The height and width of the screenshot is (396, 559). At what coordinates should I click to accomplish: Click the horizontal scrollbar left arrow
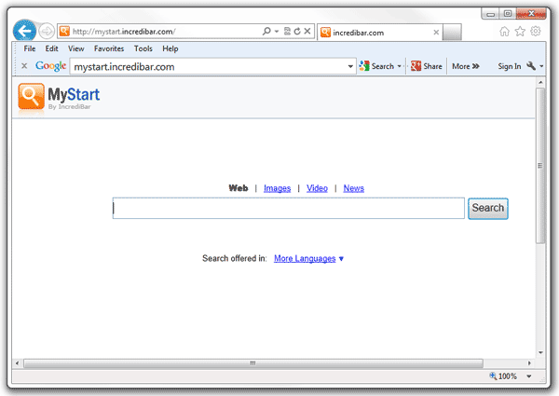[17, 363]
